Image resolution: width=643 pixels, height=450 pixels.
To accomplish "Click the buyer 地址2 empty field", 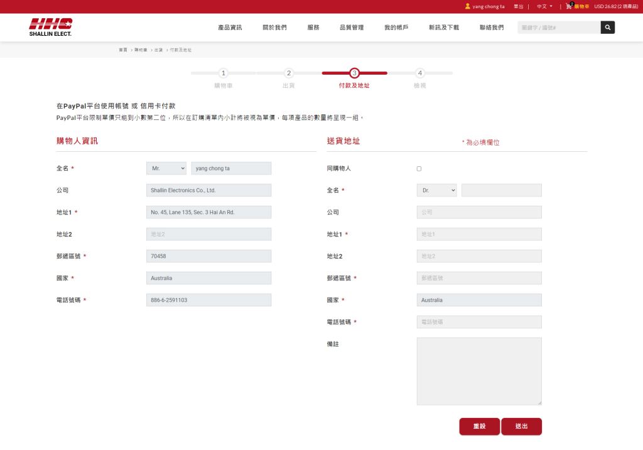I will (x=208, y=234).
